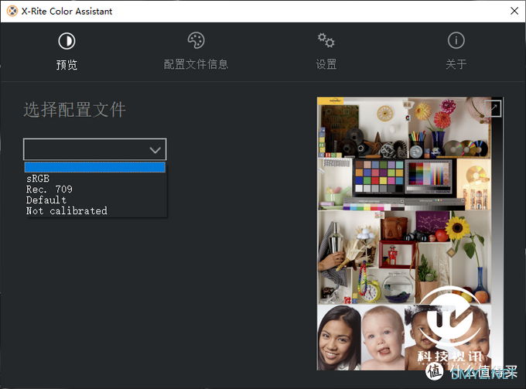Image resolution: width=526 pixels, height=389 pixels.
Task: Select the blank highlighted profile entry
Action: 95,167
